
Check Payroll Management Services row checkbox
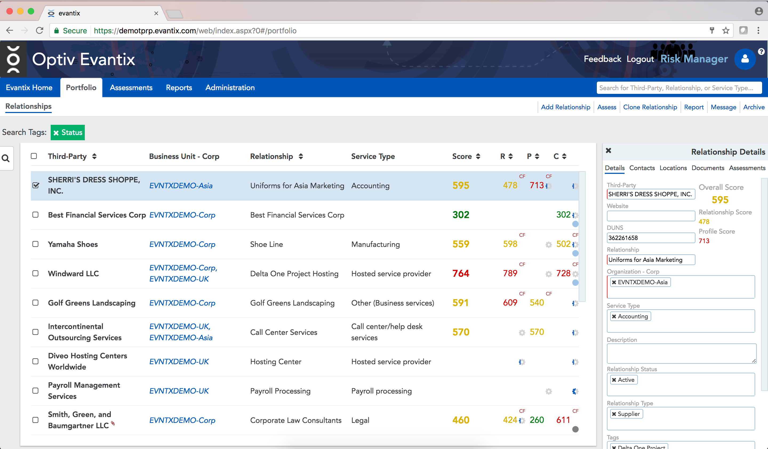(35, 391)
